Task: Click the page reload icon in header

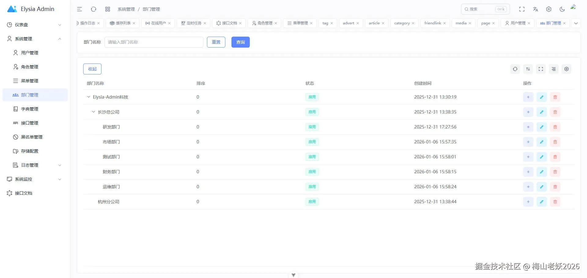Action: point(94,9)
